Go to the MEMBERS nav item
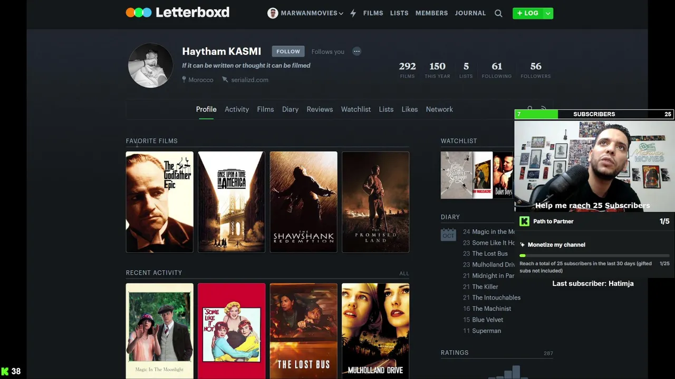The width and height of the screenshot is (675, 379). [x=431, y=13]
